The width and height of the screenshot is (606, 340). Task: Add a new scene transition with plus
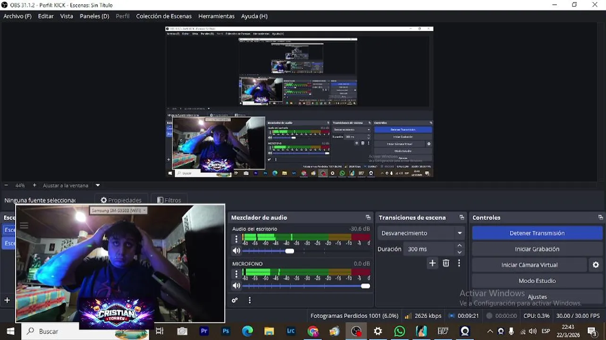coord(432,263)
